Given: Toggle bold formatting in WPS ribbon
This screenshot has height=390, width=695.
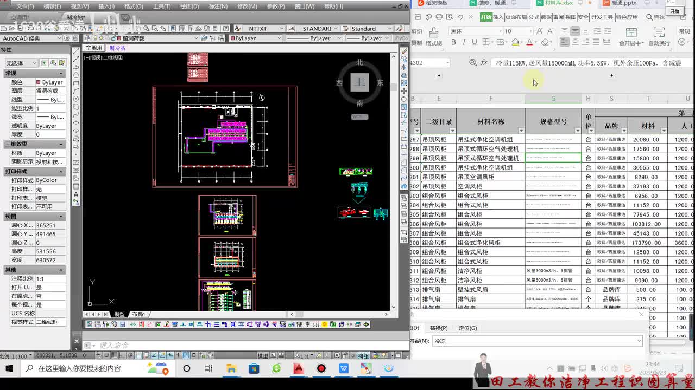Looking at the screenshot, I should point(453,42).
